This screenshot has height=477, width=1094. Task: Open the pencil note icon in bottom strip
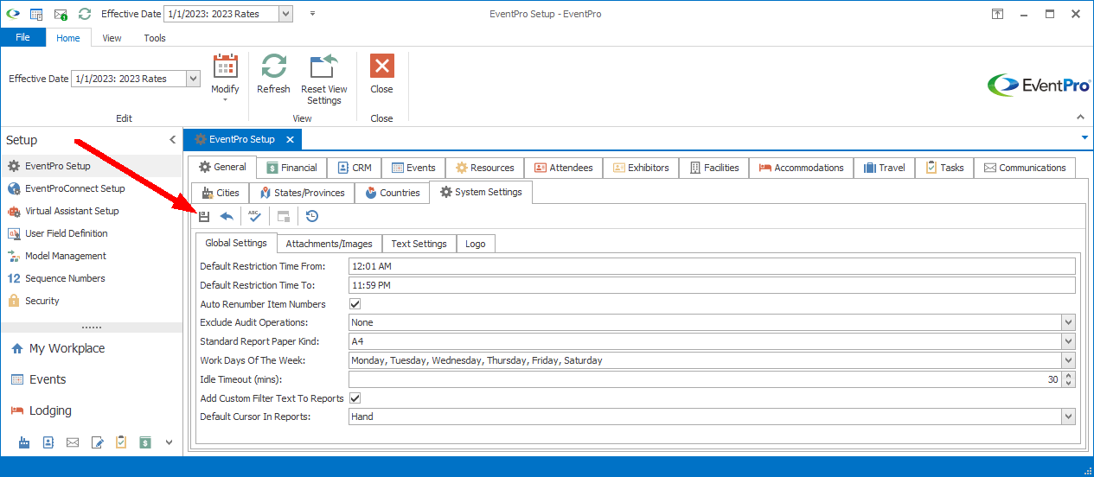pyautogui.click(x=97, y=442)
